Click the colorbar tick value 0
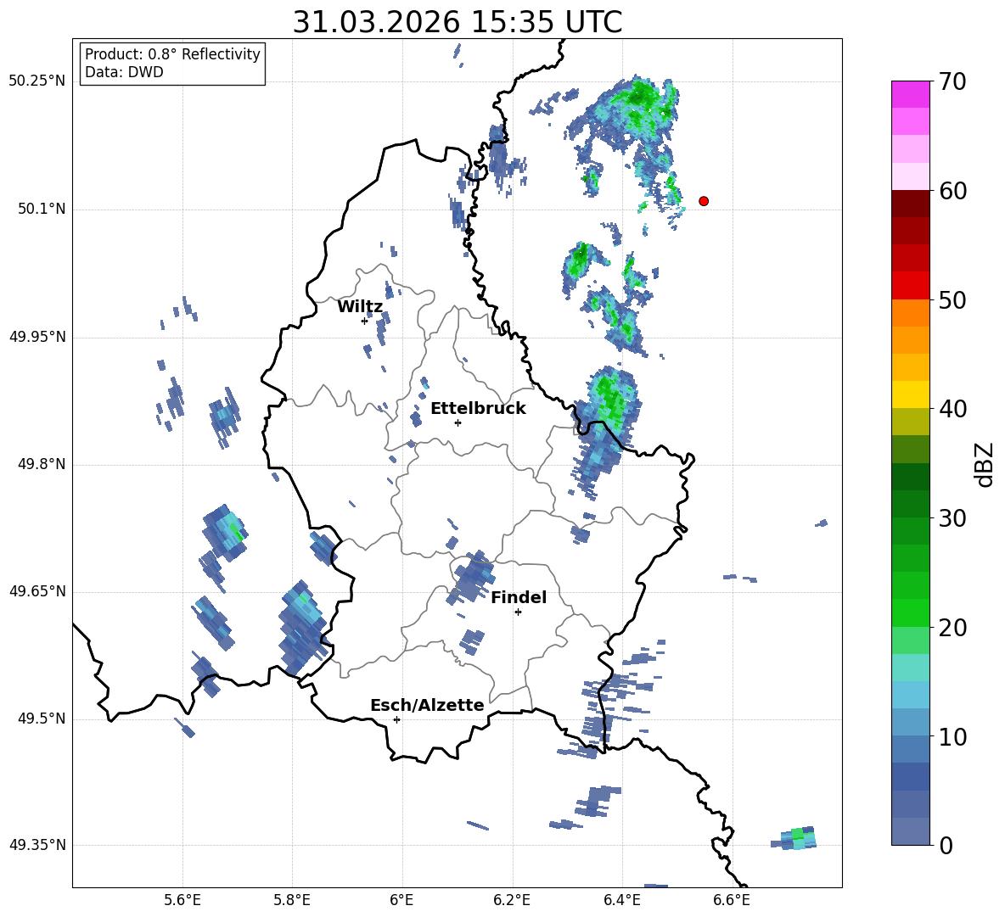The width and height of the screenshot is (1005, 917). 946,846
